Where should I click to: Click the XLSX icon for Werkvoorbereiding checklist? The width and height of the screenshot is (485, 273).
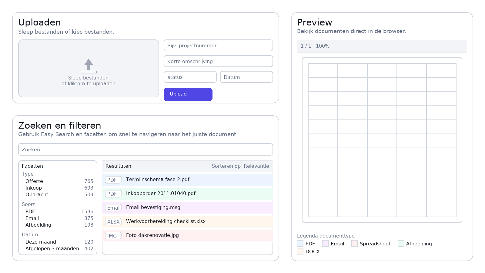point(113,221)
